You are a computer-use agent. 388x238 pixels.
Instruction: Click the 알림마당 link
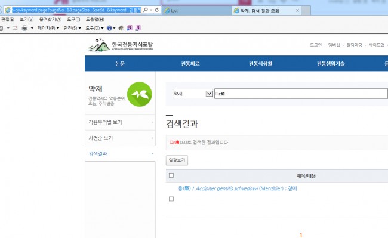pos(354,45)
